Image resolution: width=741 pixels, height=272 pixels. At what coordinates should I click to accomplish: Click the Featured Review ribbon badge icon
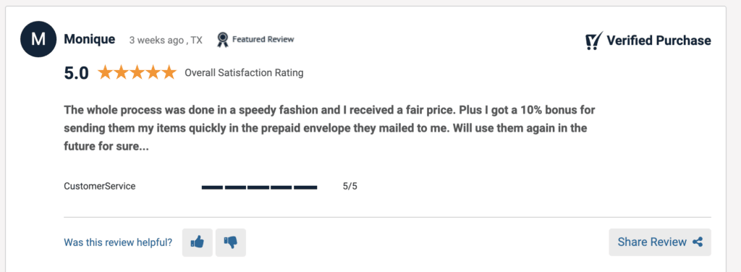click(x=222, y=40)
